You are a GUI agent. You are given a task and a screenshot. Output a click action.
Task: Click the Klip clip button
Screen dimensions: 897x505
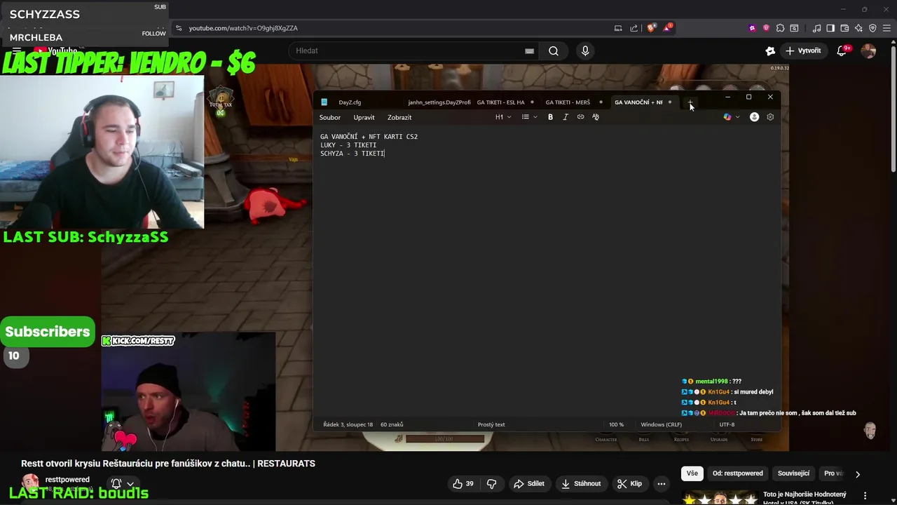point(629,483)
